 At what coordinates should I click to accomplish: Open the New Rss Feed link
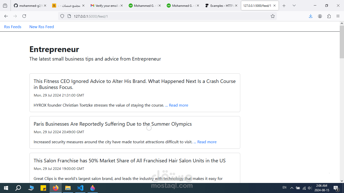pyautogui.click(x=42, y=27)
